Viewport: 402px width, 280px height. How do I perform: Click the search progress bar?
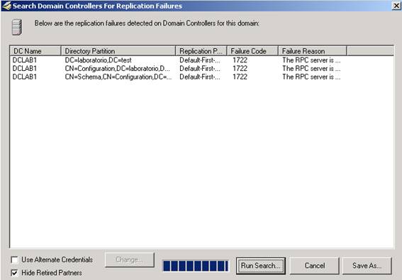click(x=196, y=266)
